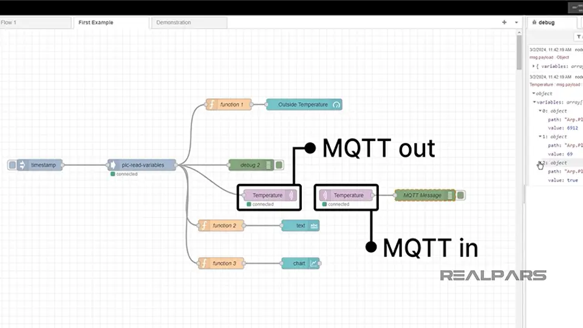
Task: Switch to the Flow 1 tab
Action: tap(35, 22)
